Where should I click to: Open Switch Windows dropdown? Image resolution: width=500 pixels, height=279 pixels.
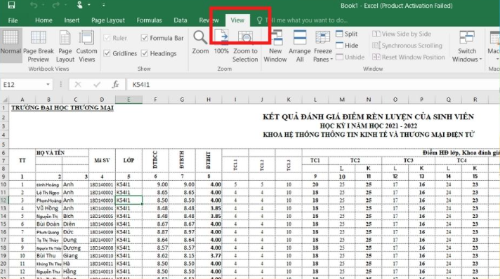(467, 46)
